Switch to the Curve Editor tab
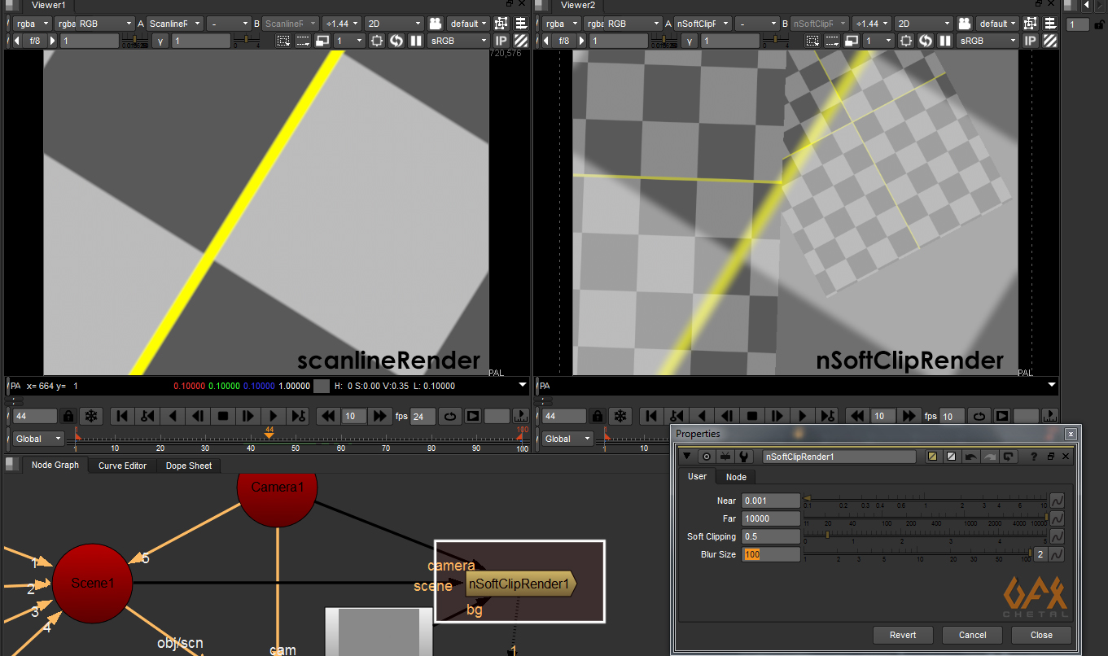The width and height of the screenshot is (1108, 656). 122,466
